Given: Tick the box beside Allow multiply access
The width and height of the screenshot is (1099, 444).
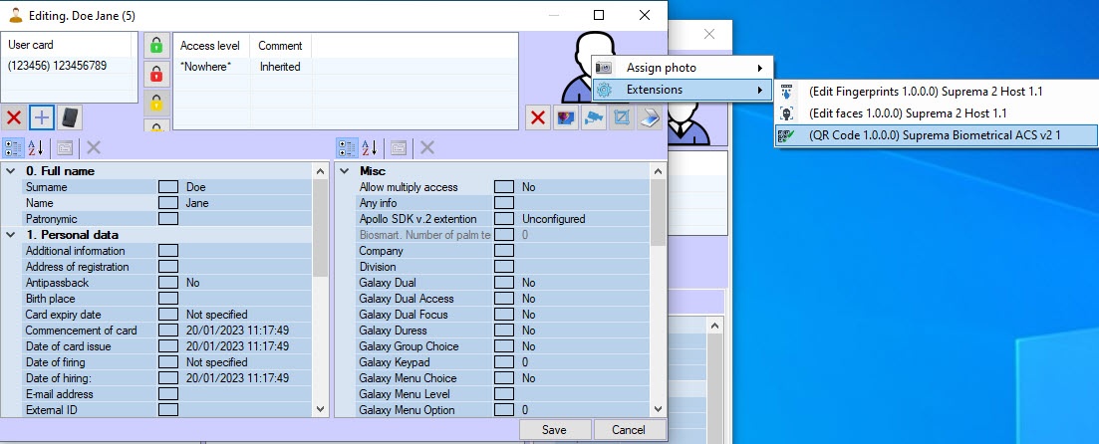Looking at the screenshot, I should 504,187.
